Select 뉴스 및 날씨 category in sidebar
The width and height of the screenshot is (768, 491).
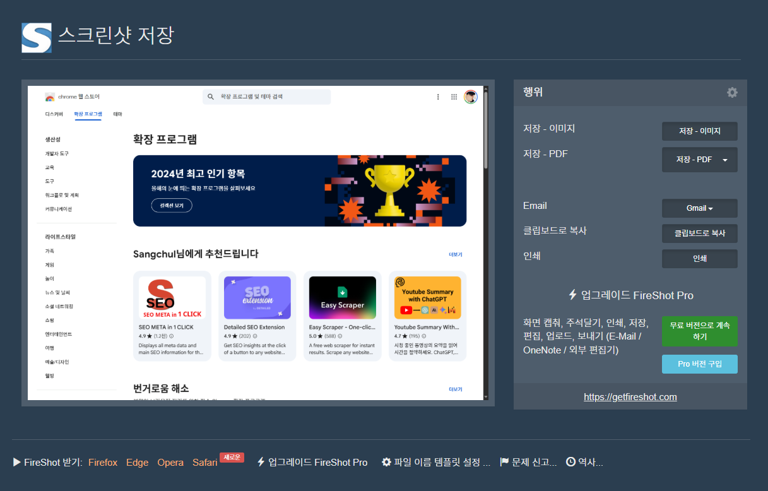tap(57, 292)
